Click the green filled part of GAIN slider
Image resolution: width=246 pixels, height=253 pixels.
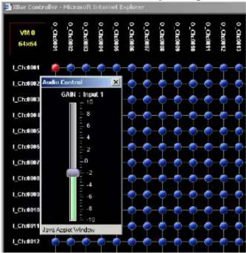pos(73,198)
